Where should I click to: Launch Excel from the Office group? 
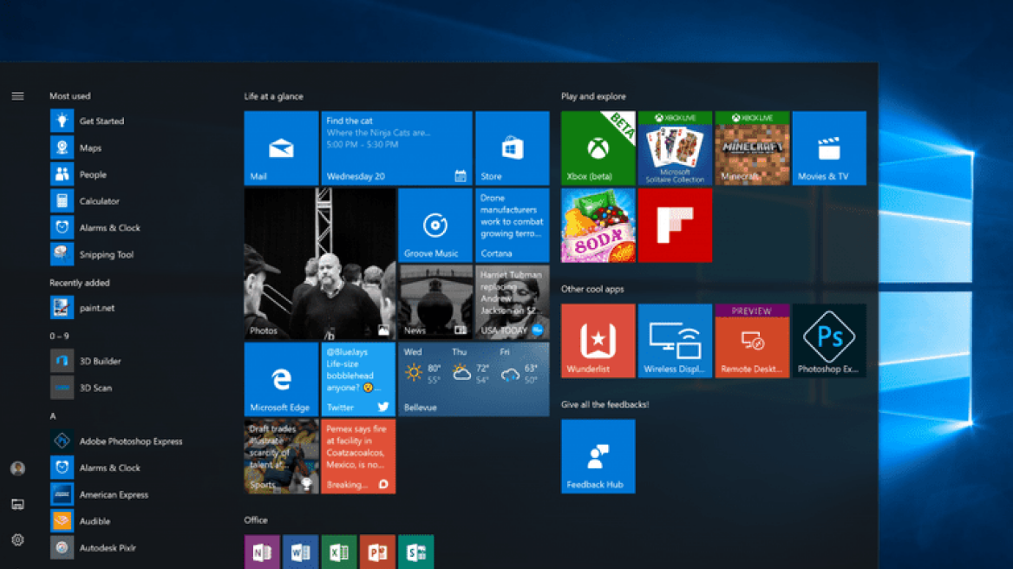pyautogui.click(x=338, y=553)
